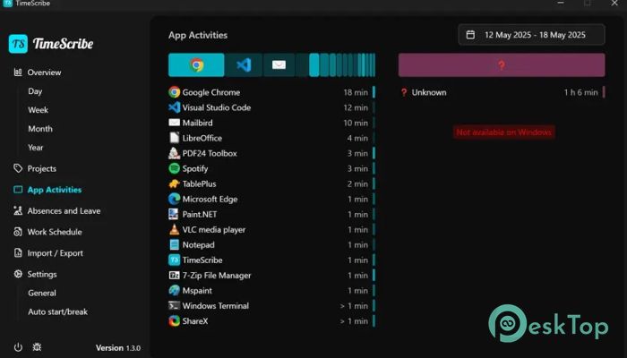Click the Chrome segment in the activity bar
Image resolution: width=627 pixels, height=358 pixels.
coord(196,64)
